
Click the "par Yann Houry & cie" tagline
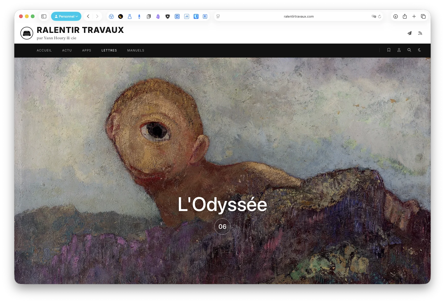(56, 38)
